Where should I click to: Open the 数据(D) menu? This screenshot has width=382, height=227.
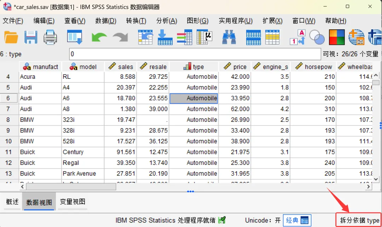(106, 21)
